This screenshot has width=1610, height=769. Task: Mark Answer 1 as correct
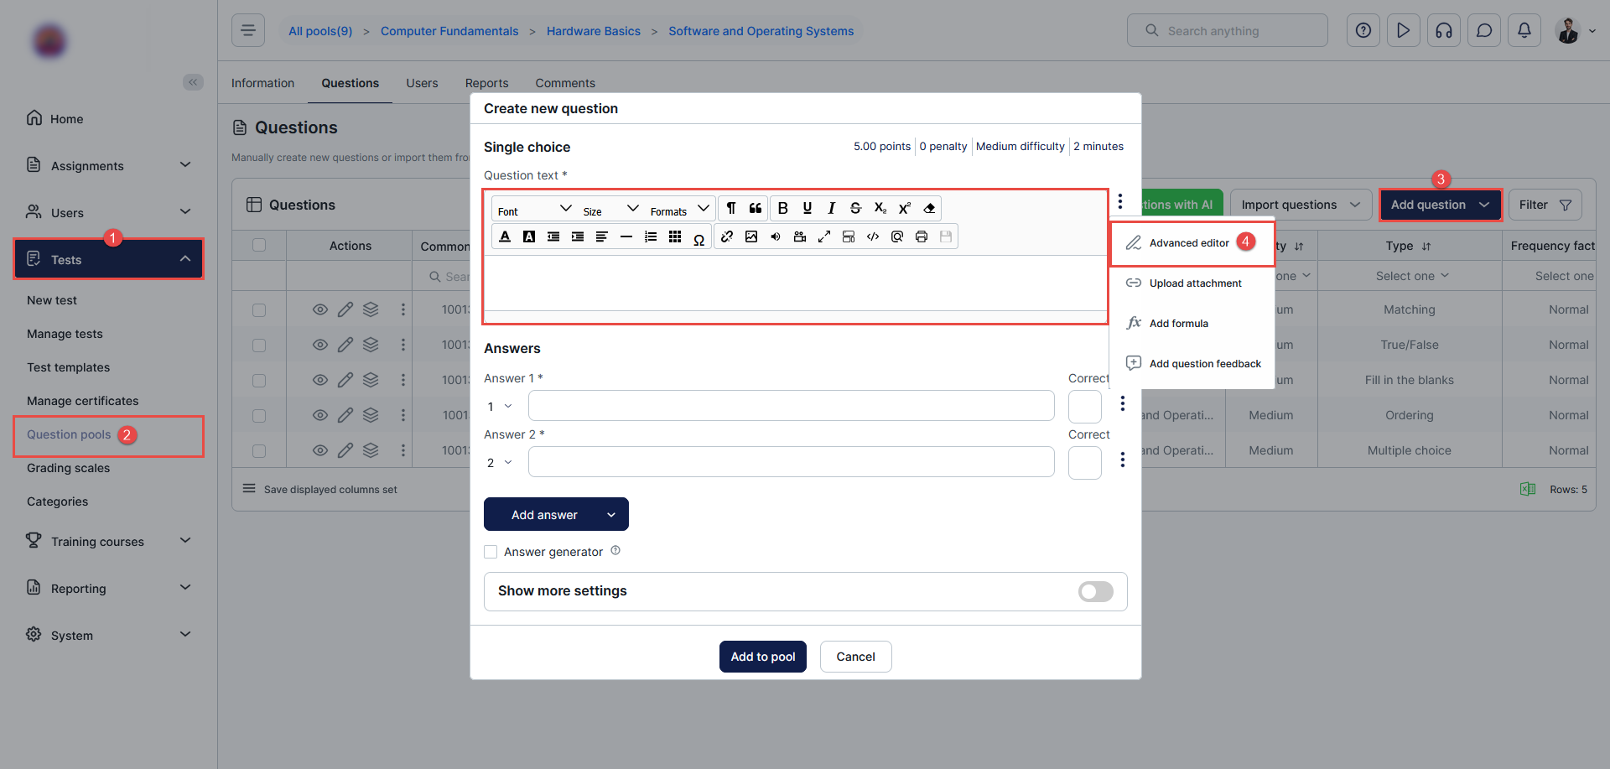point(1084,407)
